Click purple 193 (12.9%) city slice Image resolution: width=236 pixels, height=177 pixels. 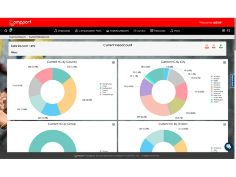(x=145, y=87)
